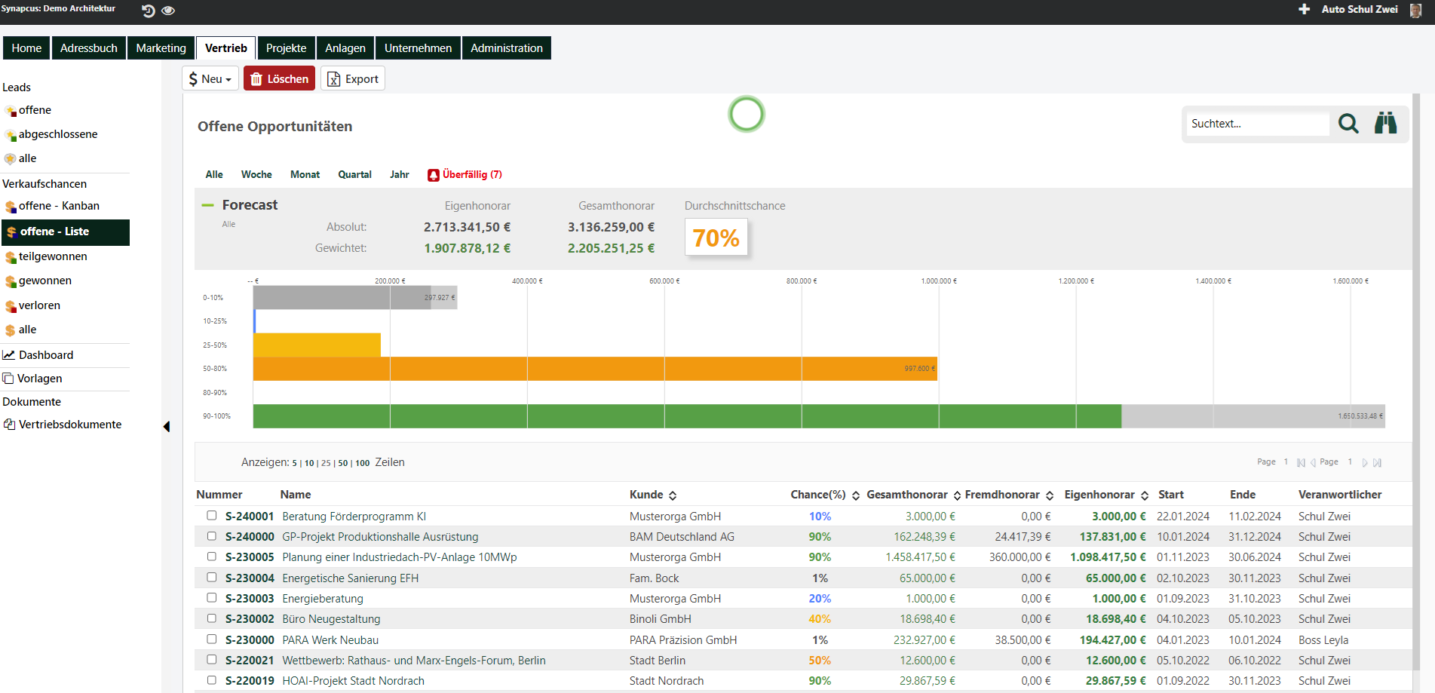Click the green 90-100% chart bar
Image resolution: width=1435 pixels, height=693 pixels.
pyautogui.click(x=686, y=416)
